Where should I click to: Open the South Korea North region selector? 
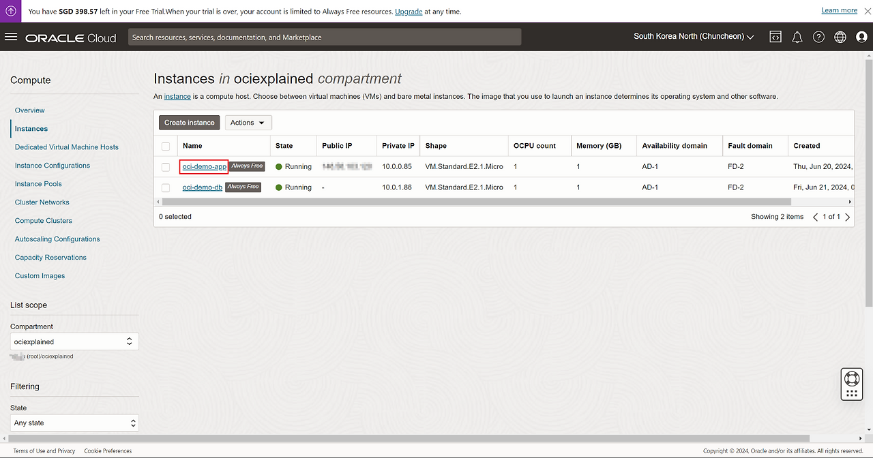click(x=694, y=37)
